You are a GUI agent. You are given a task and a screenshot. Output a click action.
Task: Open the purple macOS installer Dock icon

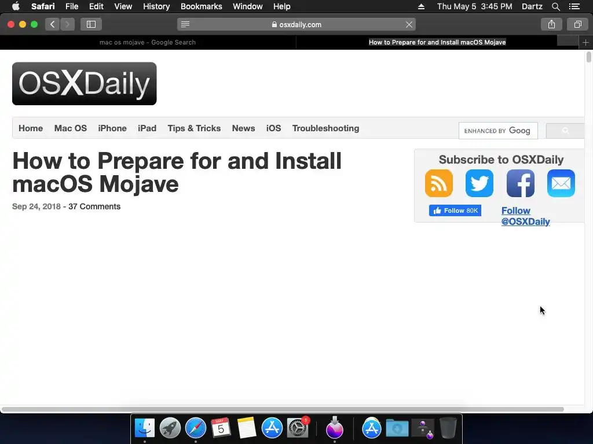pos(334,428)
